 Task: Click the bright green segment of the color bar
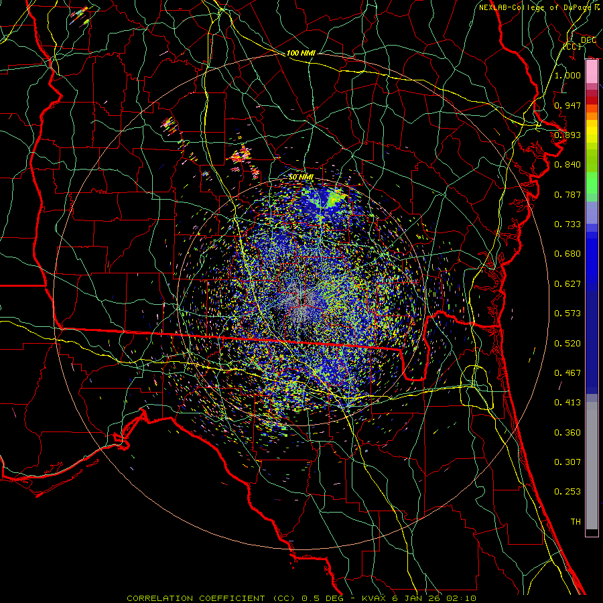pyautogui.click(x=592, y=183)
